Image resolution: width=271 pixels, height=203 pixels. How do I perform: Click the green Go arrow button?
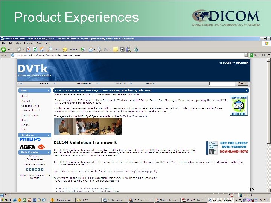pos(251,55)
